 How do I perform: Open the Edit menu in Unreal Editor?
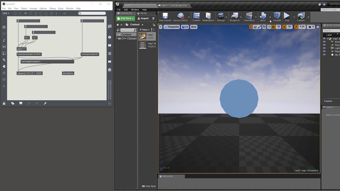click(126, 10)
